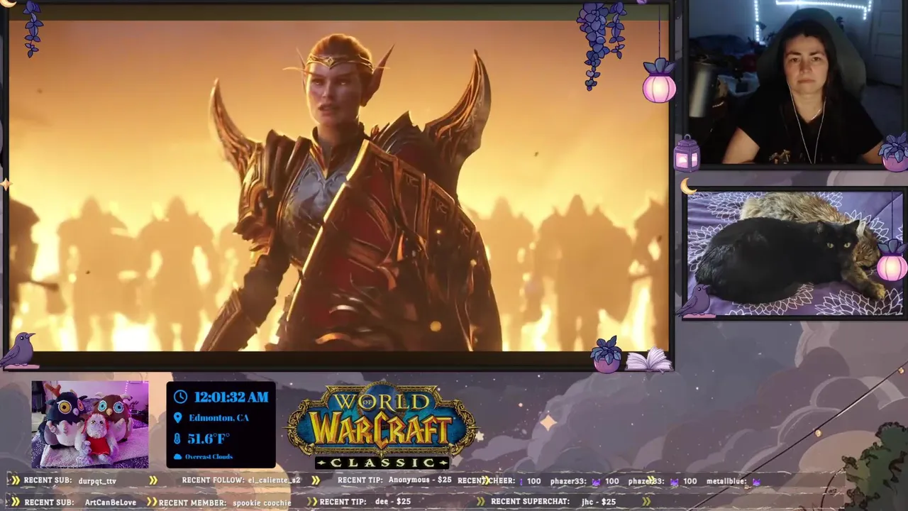Click the location pin icon beside Edmonton, CA

(178, 418)
